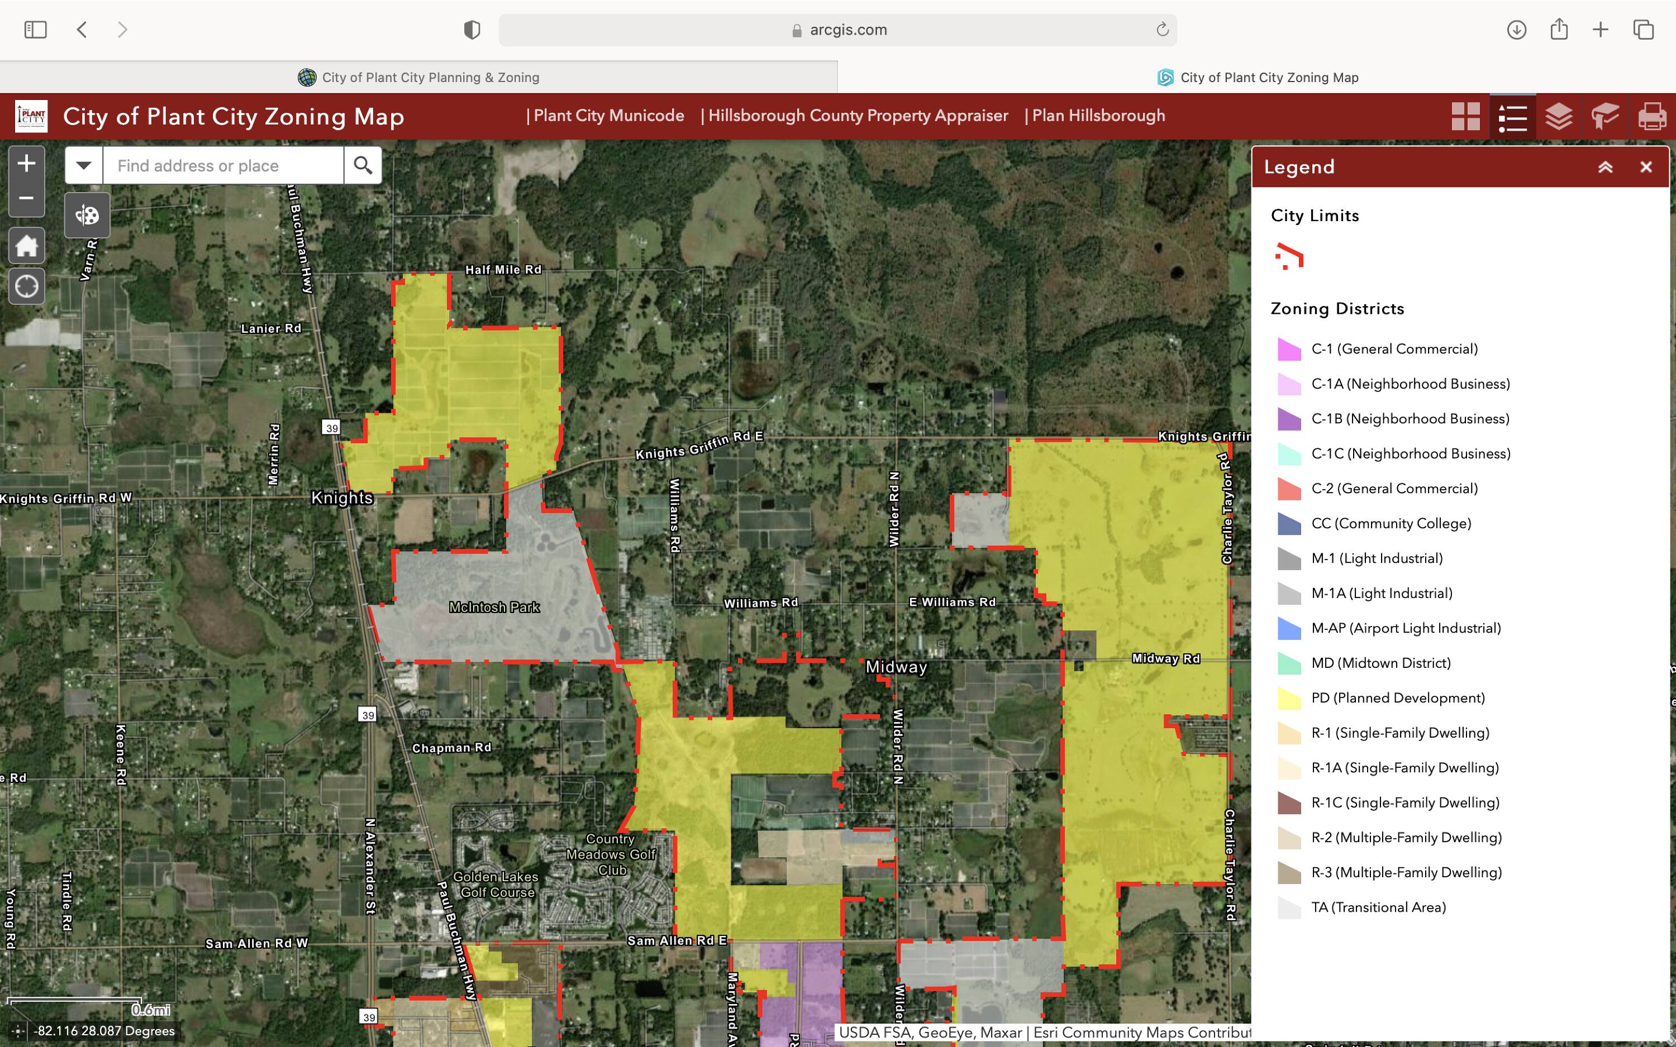Viewport: 1676px width, 1047px height.
Task: Click the Find address or place field
Action: click(x=223, y=165)
